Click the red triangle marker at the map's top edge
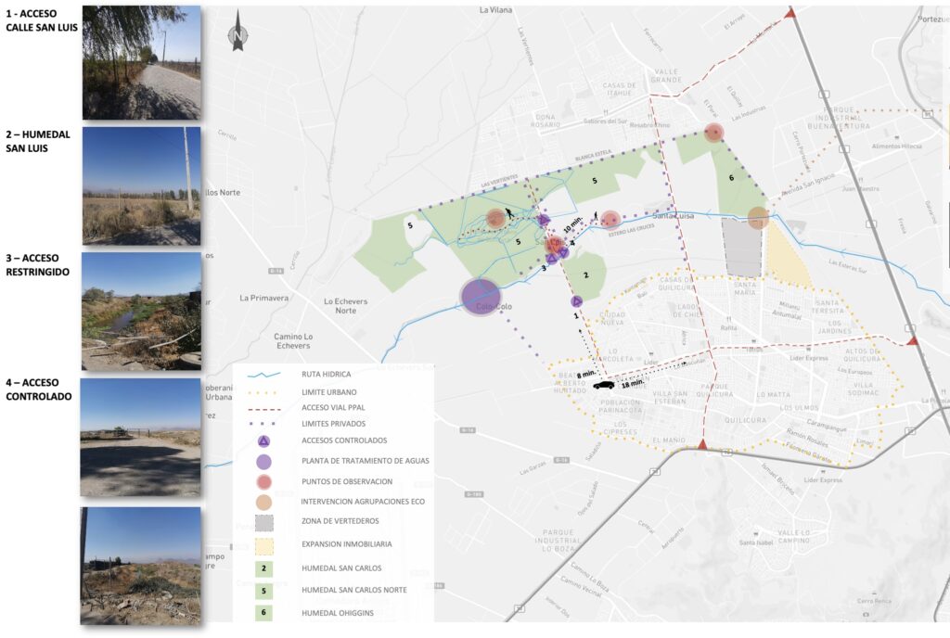 (x=790, y=13)
